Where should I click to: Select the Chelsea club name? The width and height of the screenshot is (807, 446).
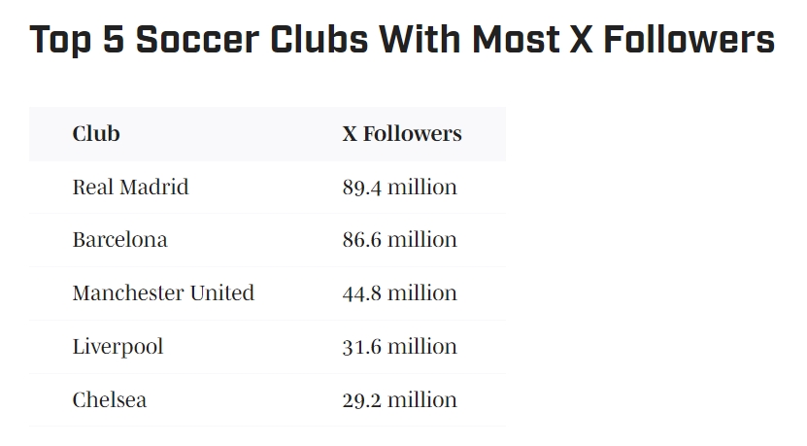click(x=110, y=400)
